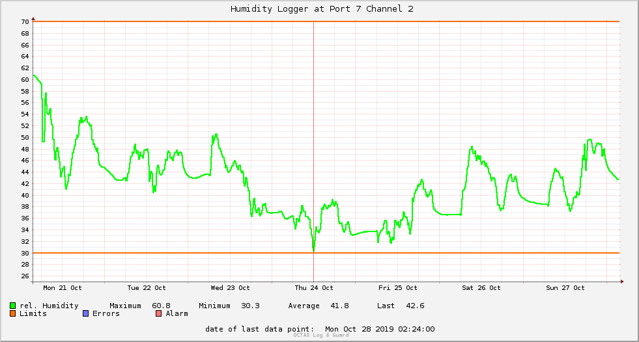Click the green rel. Humidity legend swatch
This screenshot has width=639, height=342.
coord(12,306)
